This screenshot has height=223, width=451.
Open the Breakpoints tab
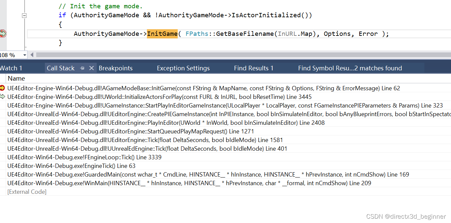116,68
